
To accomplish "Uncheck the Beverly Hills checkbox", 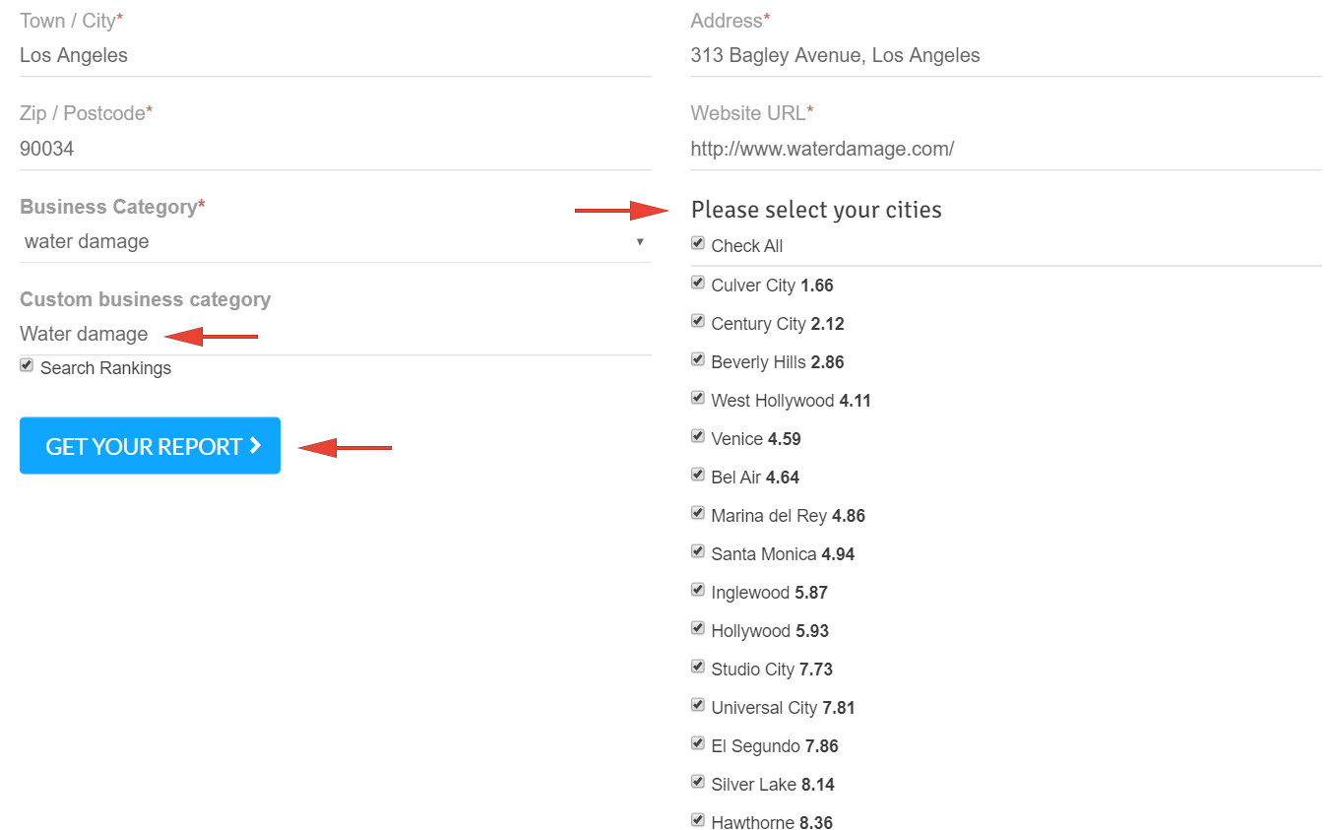I will point(698,359).
